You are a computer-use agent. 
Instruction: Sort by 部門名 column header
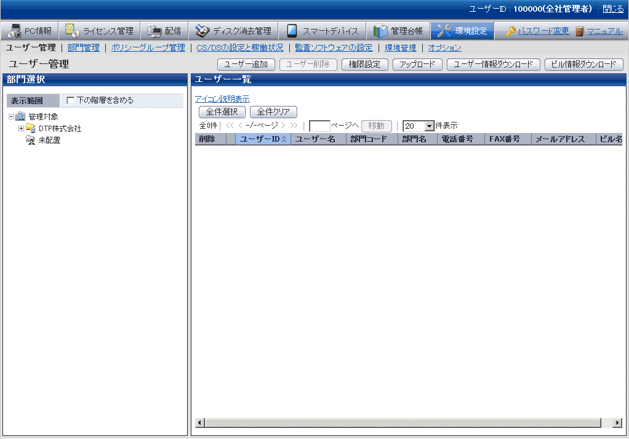point(418,139)
